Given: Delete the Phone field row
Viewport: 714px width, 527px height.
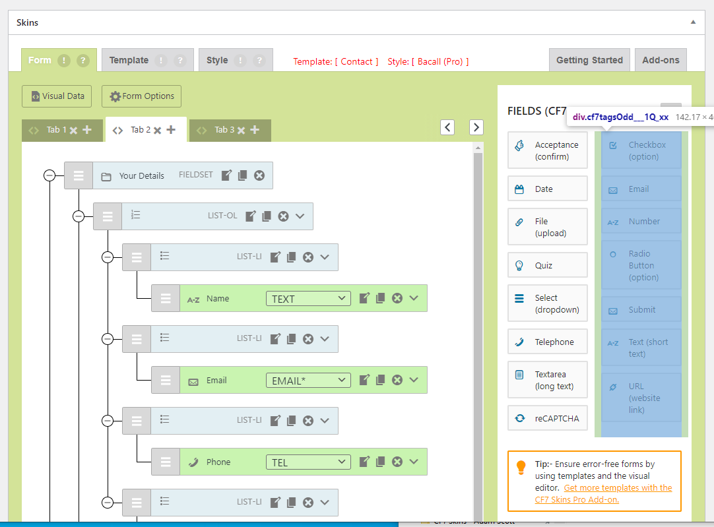Looking at the screenshot, I should [397, 462].
